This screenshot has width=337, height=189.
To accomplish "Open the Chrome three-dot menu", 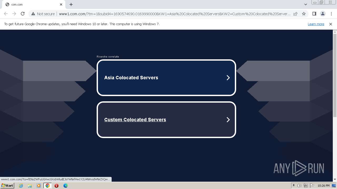I will click(331, 14).
